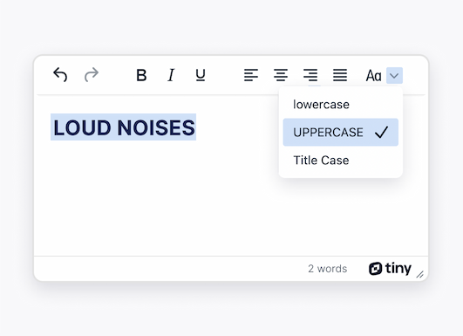Choose lowercase from the case menu
The width and height of the screenshot is (463, 336).
(x=341, y=105)
